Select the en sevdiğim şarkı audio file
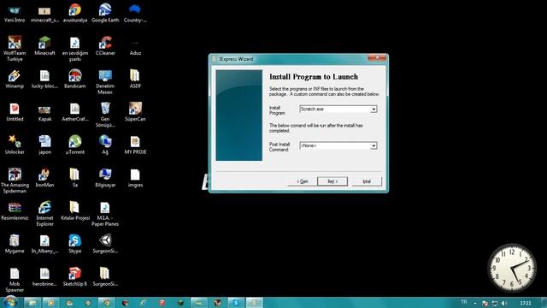 (x=74, y=49)
